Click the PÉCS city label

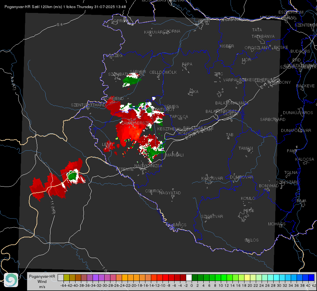tap(248, 210)
